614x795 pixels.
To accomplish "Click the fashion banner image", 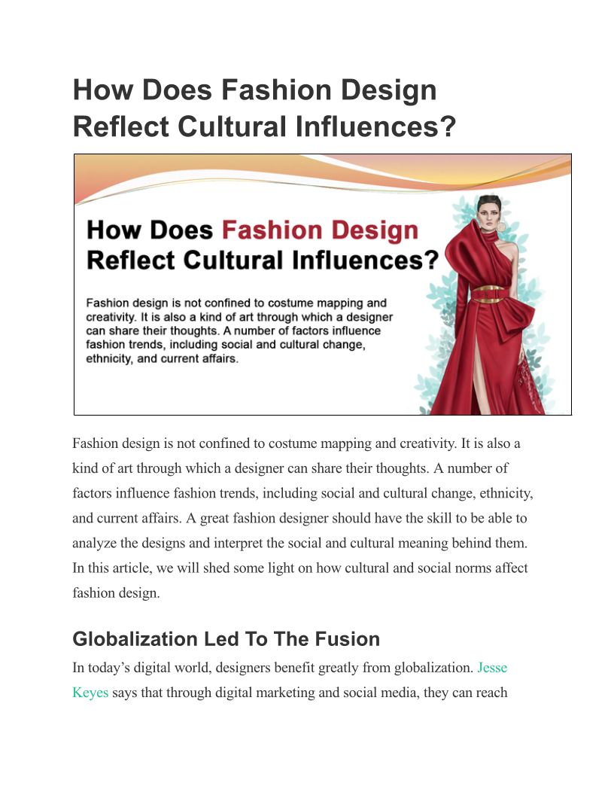I will (x=323, y=285).
